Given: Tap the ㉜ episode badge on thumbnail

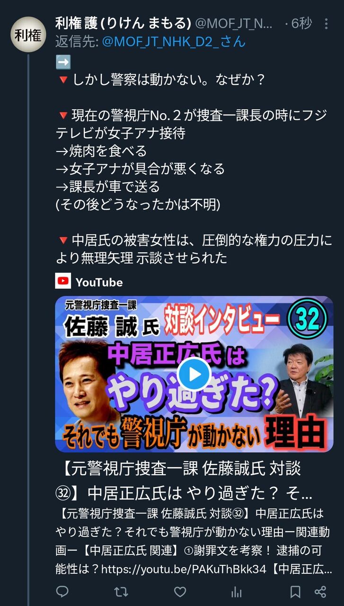Looking at the screenshot, I should click(x=310, y=320).
